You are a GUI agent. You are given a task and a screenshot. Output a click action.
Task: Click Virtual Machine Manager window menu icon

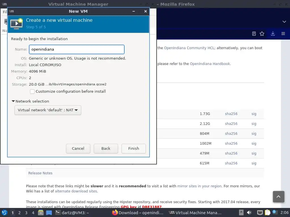click(5, 4)
